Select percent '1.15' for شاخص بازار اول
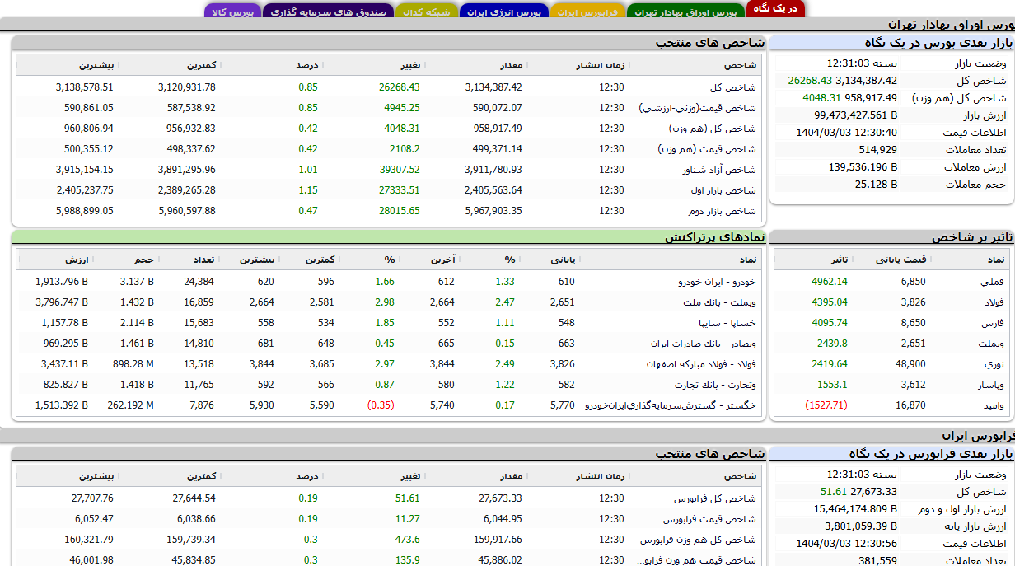Image resolution: width=1015 pixels, height=566 pixels. pyautogui.click(x=308, y=190)
